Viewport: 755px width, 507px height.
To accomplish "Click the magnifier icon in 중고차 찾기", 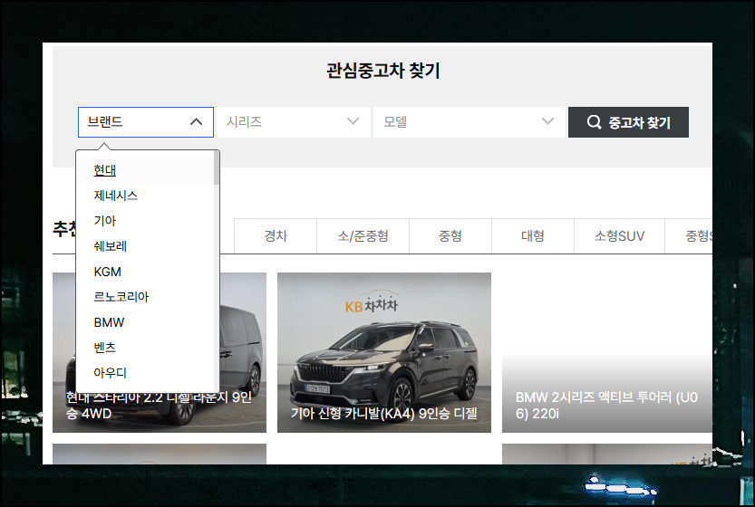I will click(595, 122).
